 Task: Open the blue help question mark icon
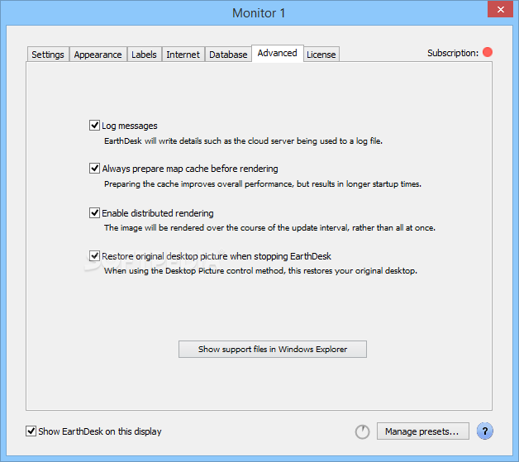pyautogui.click(x=485, y=431)
